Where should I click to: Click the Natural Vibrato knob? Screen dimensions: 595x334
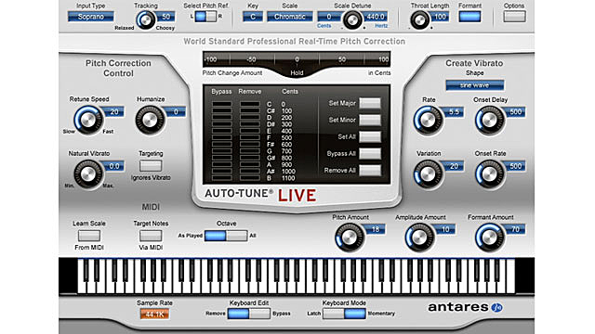point(88,174)
